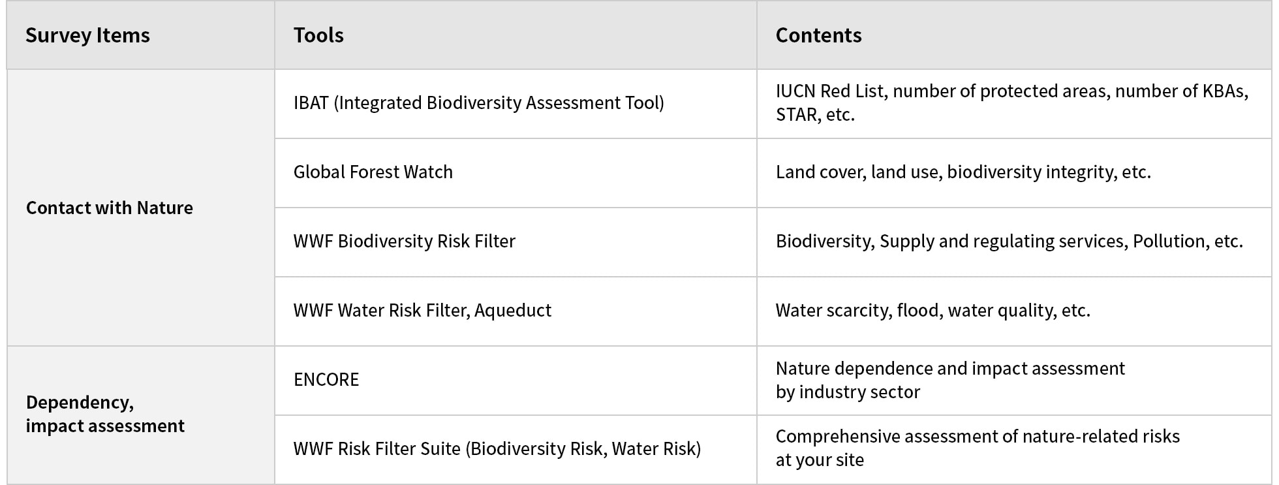Select the Contact with Nature row label
Viewport: 1279px width, 485px height.
[x=110, y=208]
